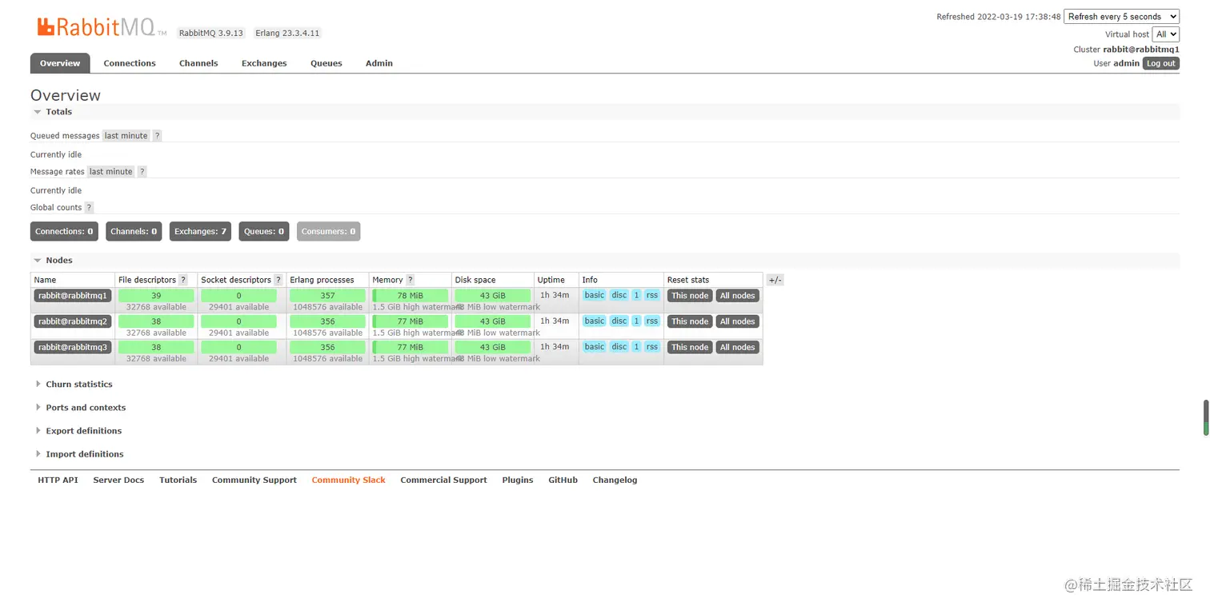The width and height of the screenshot is (1210, 610).
Task: Reset stats This node for rabbitmq3
Action: pos(690,347)
